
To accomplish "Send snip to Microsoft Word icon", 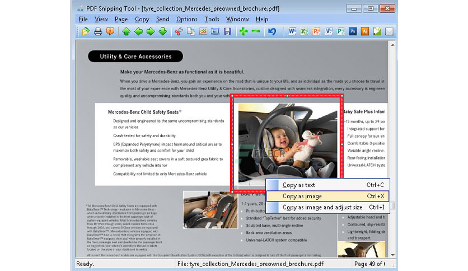I will (x=292, y=31).
